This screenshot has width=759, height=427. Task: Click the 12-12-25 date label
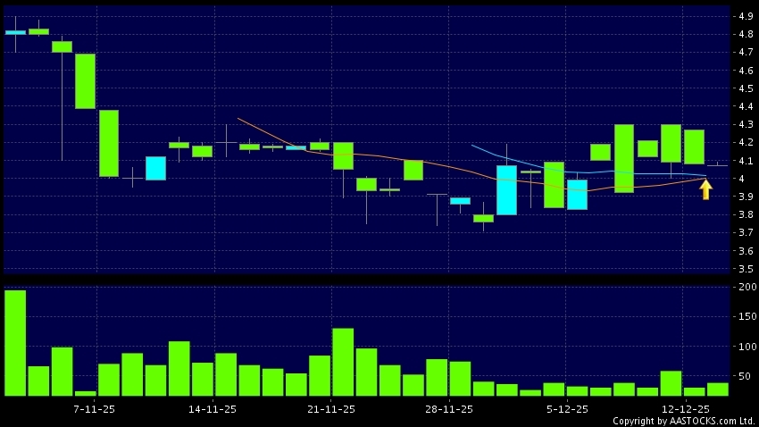(683, 408)
